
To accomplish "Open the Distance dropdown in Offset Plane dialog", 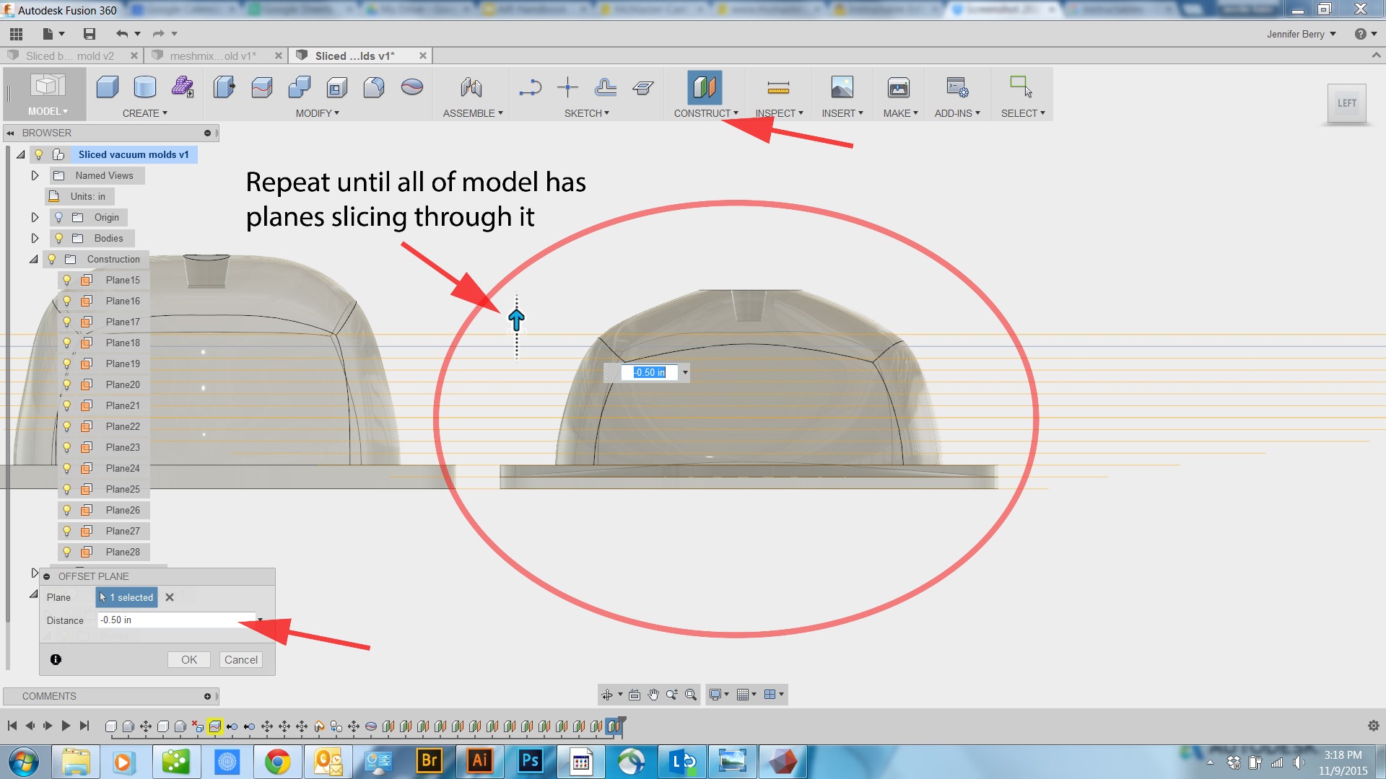I will pyautogui.click(x=260, y=620).
